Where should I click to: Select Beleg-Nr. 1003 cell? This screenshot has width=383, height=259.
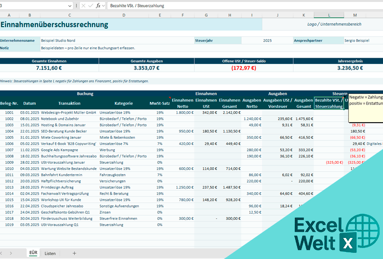(x=9, y=125)
